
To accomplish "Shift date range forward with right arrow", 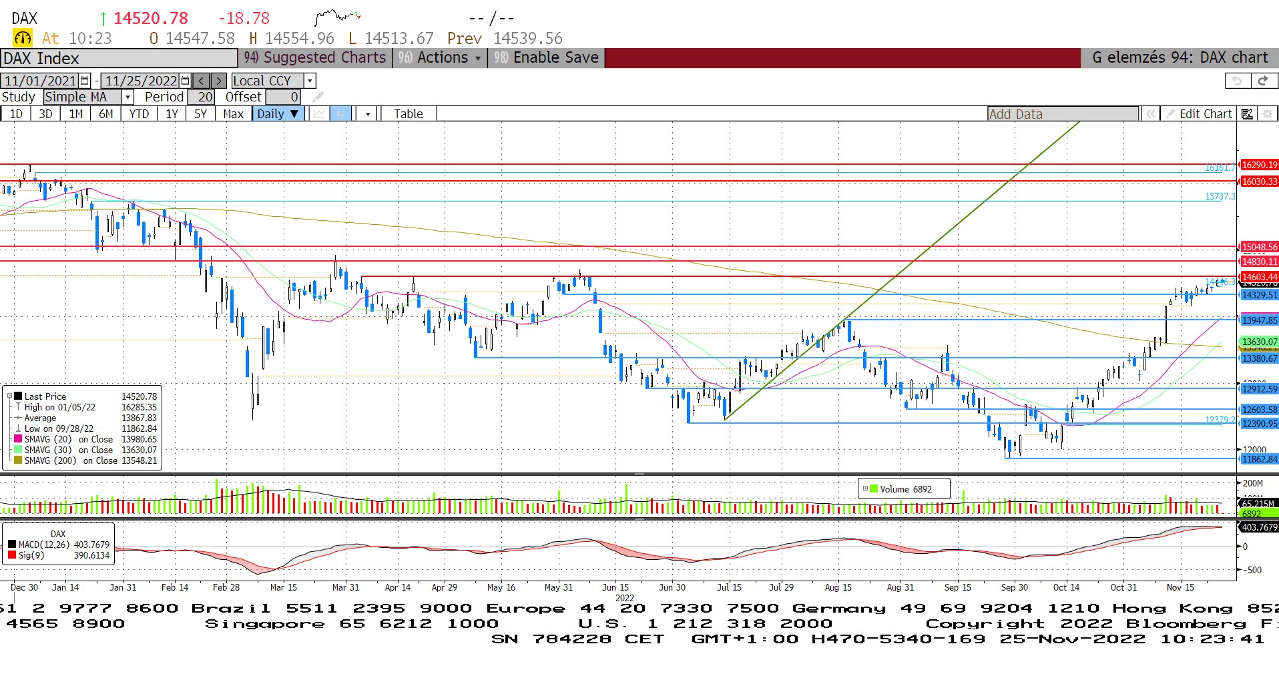I will coord(218,81).
